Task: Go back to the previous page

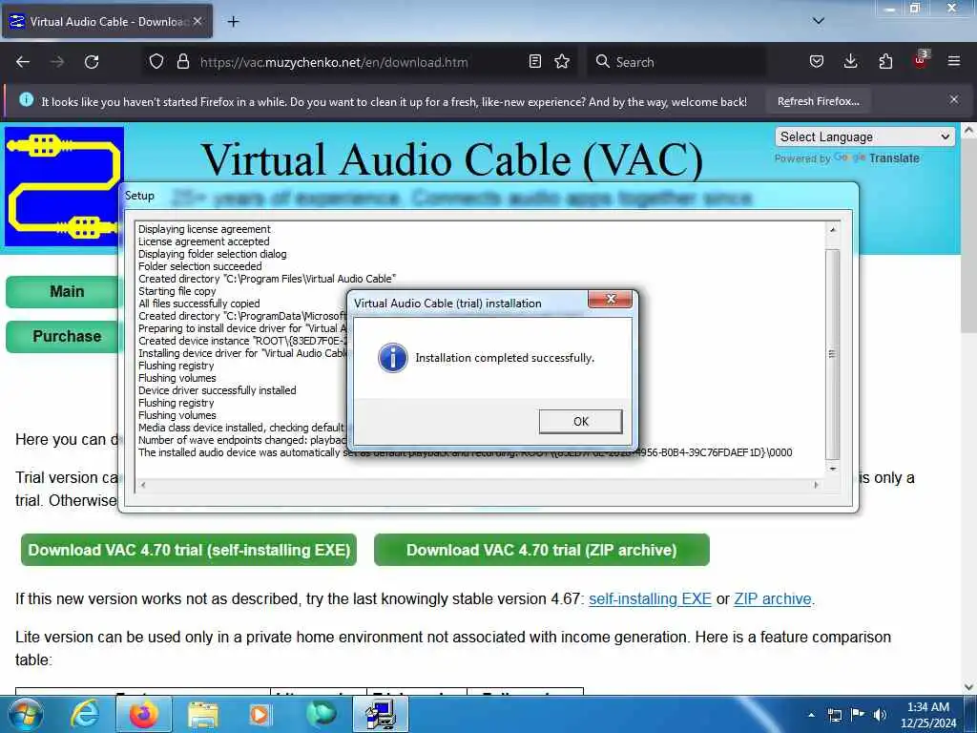Action: click(x=23, y=62)
